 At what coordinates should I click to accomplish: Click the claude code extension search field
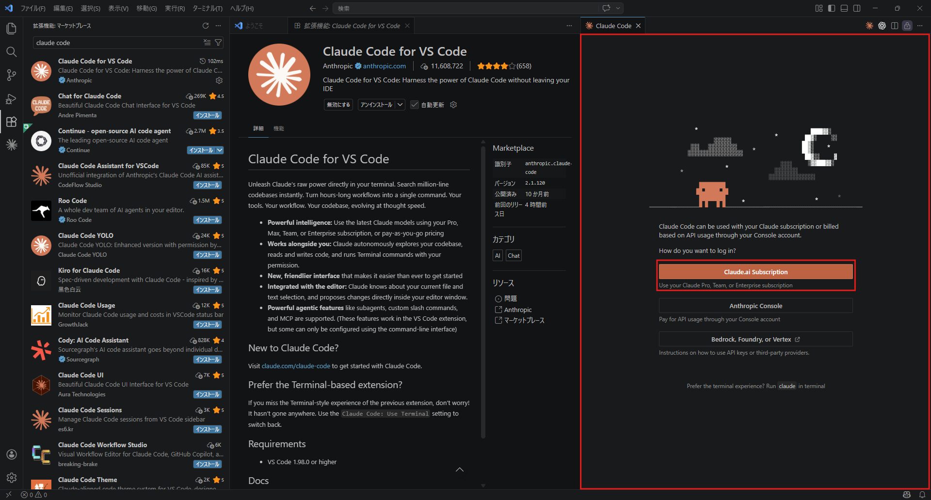click(x=116, y=43)
